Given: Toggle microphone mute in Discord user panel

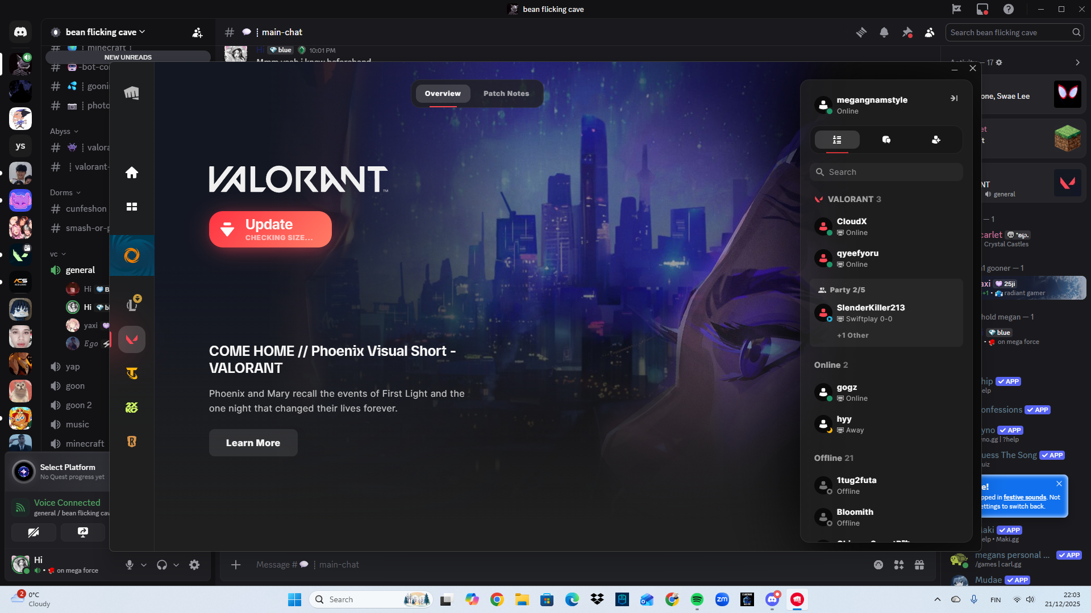Looking at the screenshot, I should (130, 565).
